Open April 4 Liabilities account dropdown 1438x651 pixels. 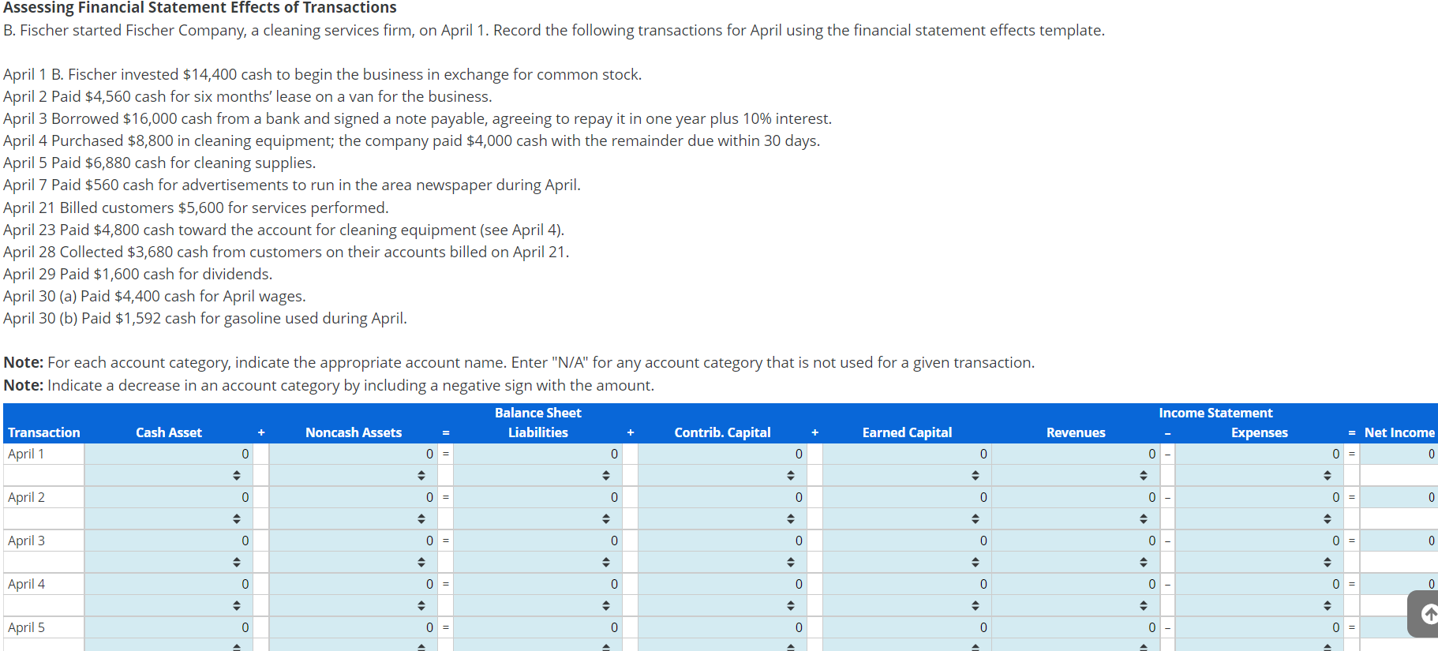click(537, 605)
